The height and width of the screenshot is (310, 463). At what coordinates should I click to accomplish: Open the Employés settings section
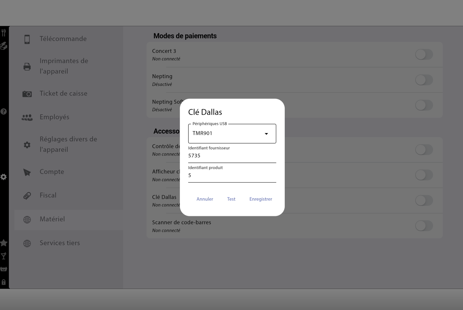click(x=55, y=117)
